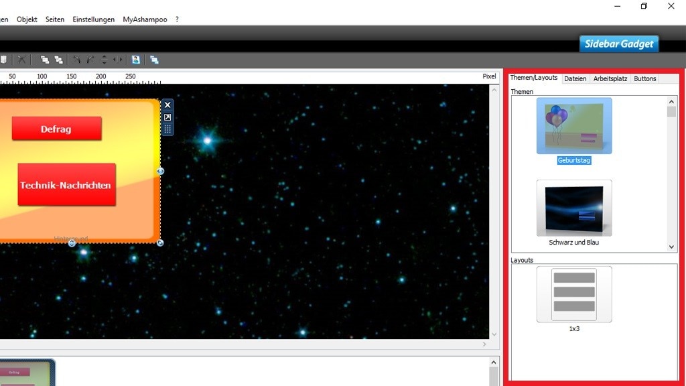686x386 pixels.
Task: Click the gadget drag grid icon
Action: pyautogui.click(x=167, y=127)
